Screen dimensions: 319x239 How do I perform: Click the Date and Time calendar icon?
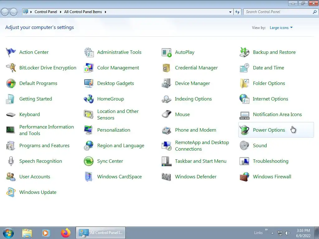pos(244,68)
